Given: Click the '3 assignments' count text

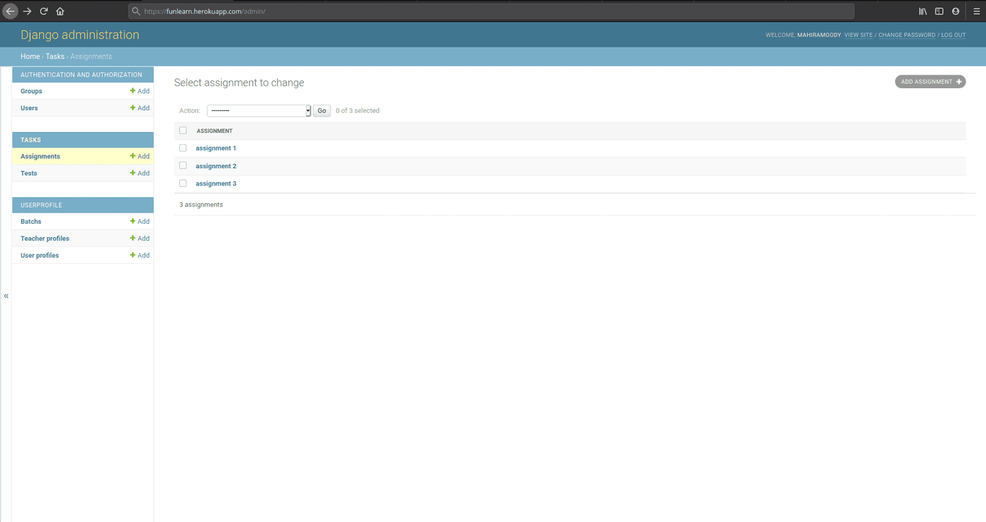Looking at the screenshot, I should tap(201, 205).
